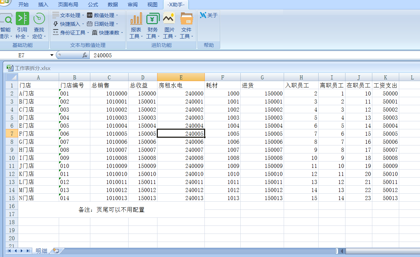This screenshot has height=257, width=420.
Task: Switch to the 视图 ribbon tab
Action: [152, 5]
